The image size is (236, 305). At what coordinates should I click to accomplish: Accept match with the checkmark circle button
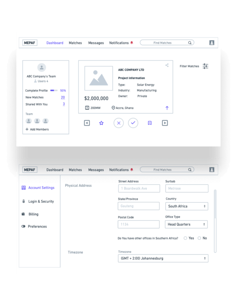(133, 123)
